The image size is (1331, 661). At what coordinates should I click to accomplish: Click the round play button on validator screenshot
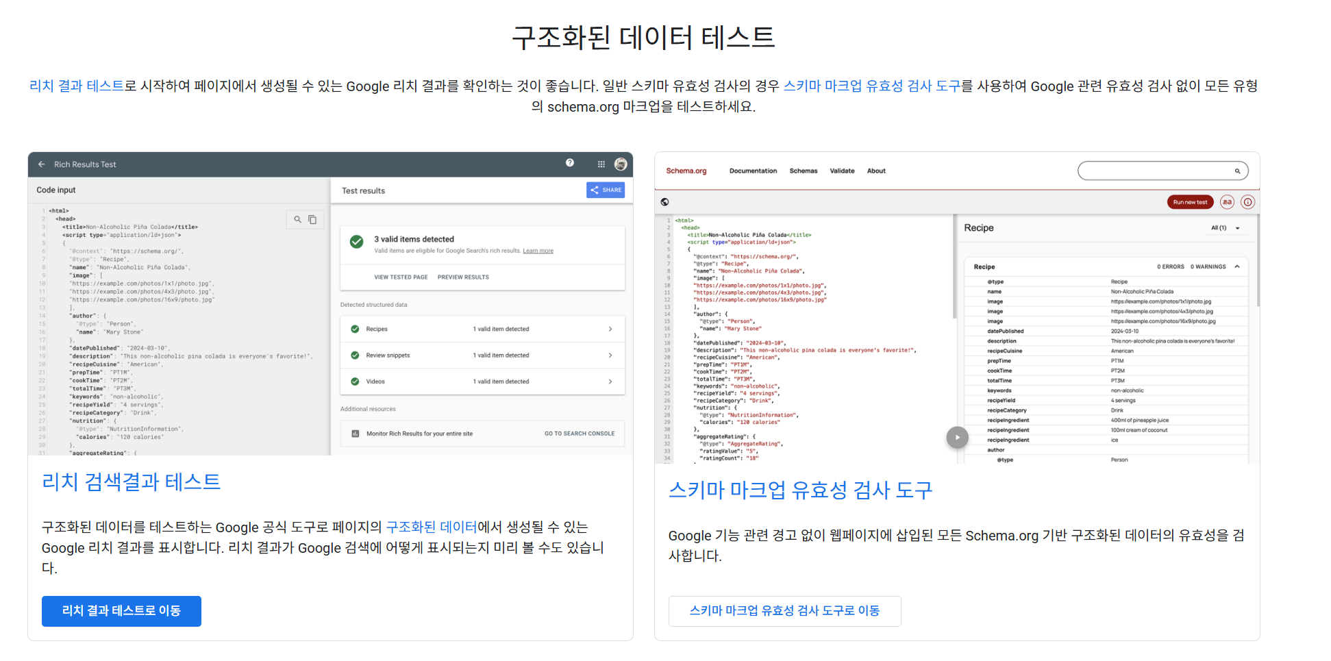[958, 438]
